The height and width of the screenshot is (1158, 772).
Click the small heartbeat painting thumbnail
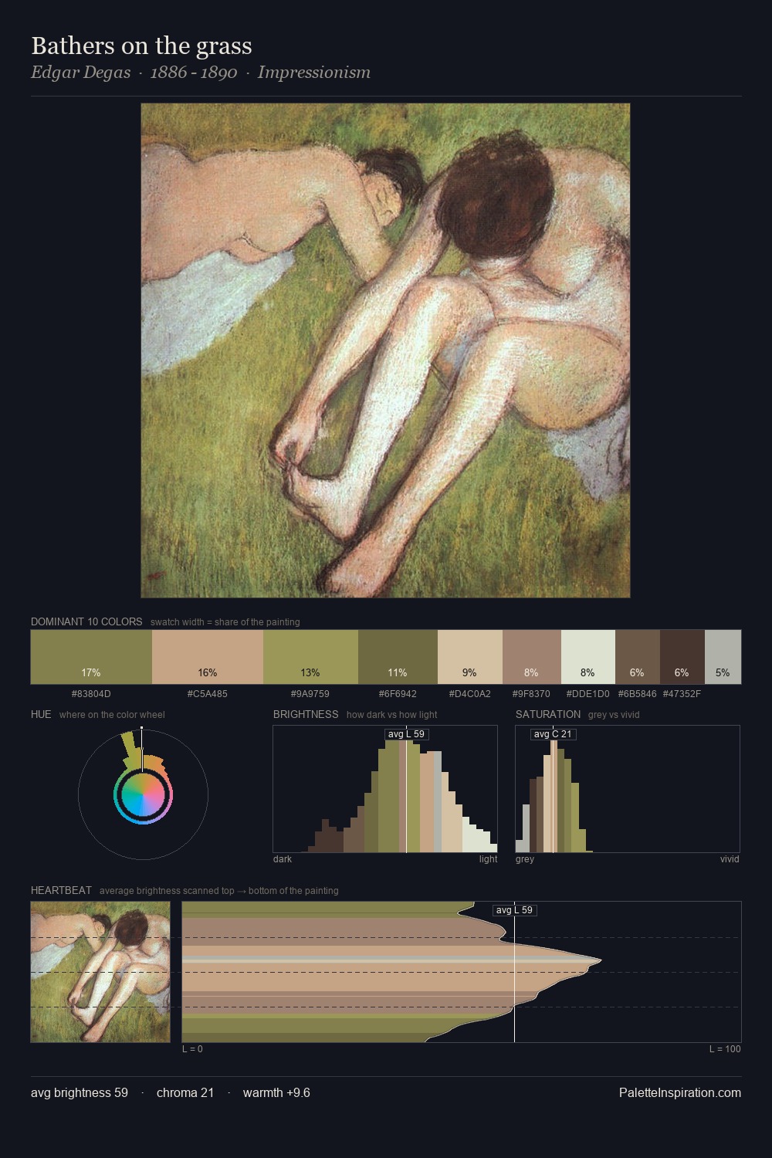[x=100, y=972]
